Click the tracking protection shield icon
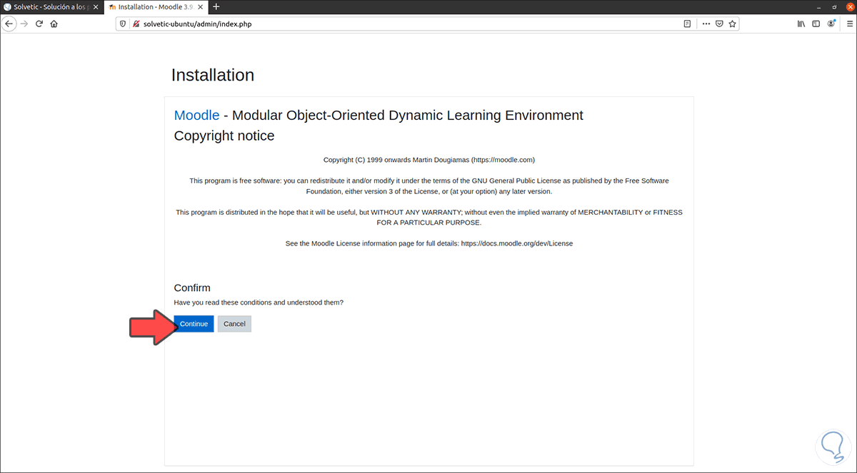The height and width of the screenshot is (473, 857). tap(122, 24)
